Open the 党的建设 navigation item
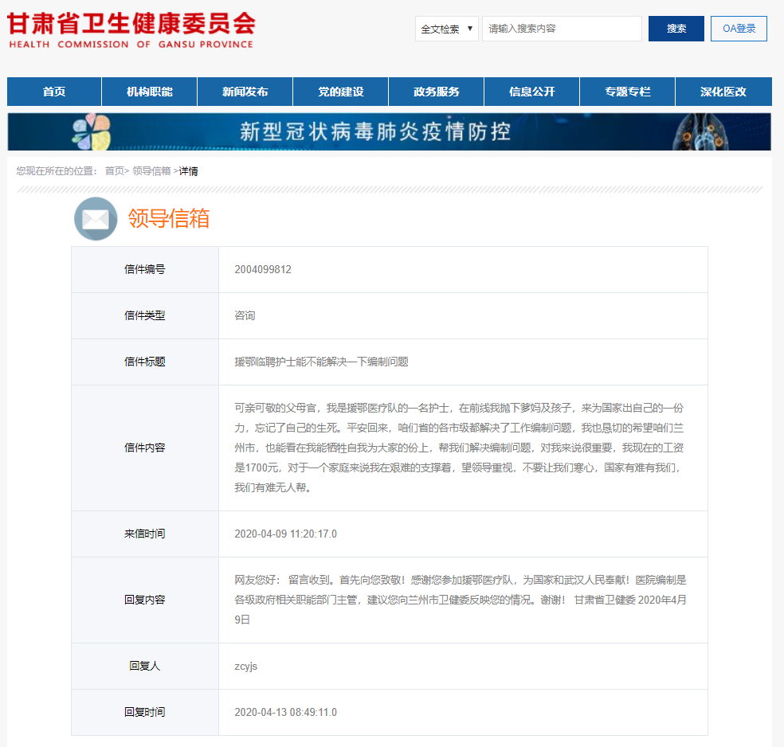 tap(340, 92)
